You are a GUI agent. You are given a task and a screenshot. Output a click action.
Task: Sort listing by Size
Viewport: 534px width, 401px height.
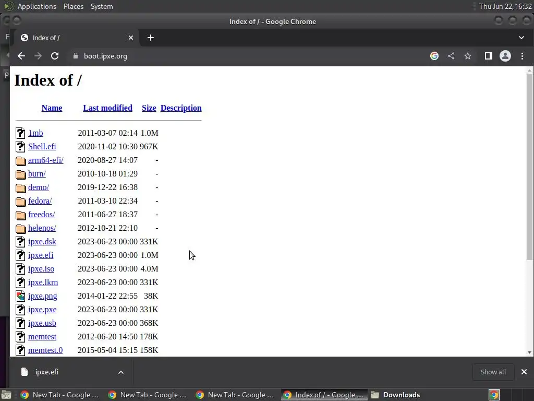point(149,108)
